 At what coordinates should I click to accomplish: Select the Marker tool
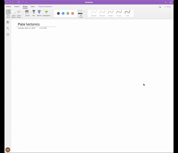39,13
